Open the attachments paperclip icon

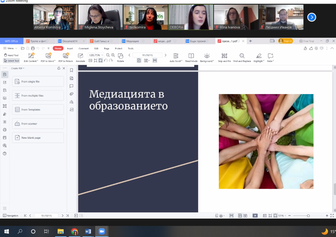[x=72, y=94]
